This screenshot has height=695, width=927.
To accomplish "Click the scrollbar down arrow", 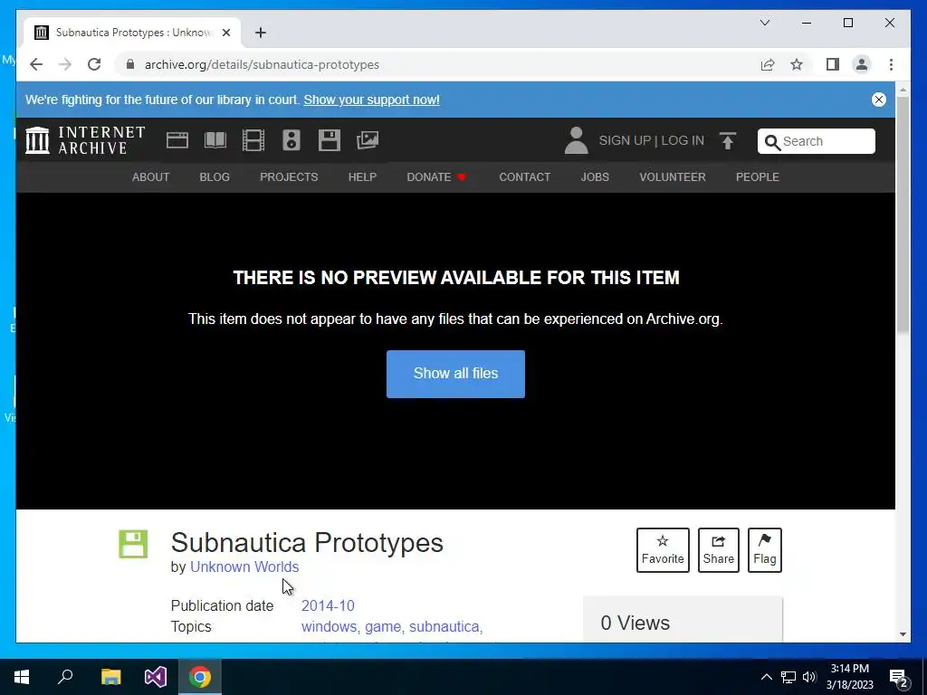I will point(903,634).
